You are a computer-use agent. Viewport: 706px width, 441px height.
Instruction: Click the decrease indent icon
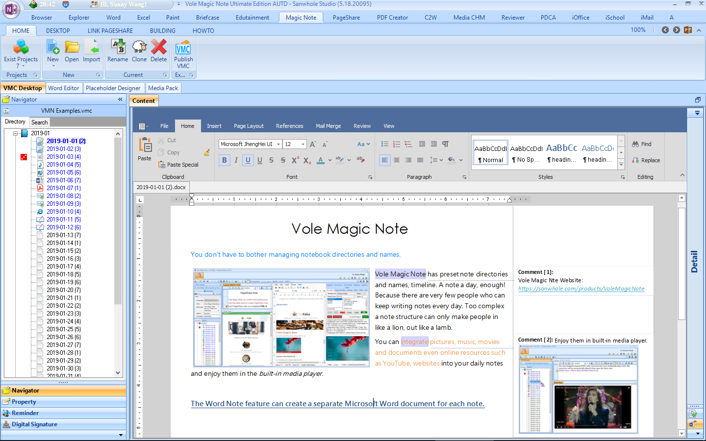click(422, 144)
